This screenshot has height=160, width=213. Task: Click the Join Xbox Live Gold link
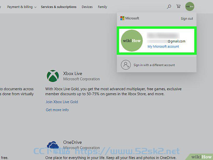62,102
